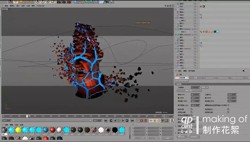Viewport: 250px width, 142px height.
Task: Toggle the first checked option in left column
Action: pyautogui.click(x=191, y=109)
